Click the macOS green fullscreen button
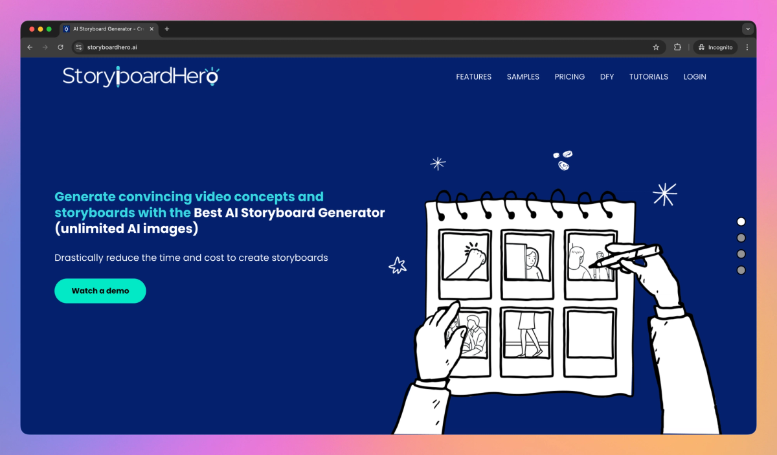The width and height of the screenshot is (777, 455). (49, 29)
